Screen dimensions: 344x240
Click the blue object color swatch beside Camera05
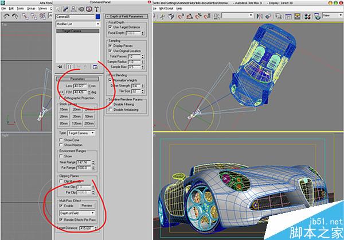tap(98, 17)
